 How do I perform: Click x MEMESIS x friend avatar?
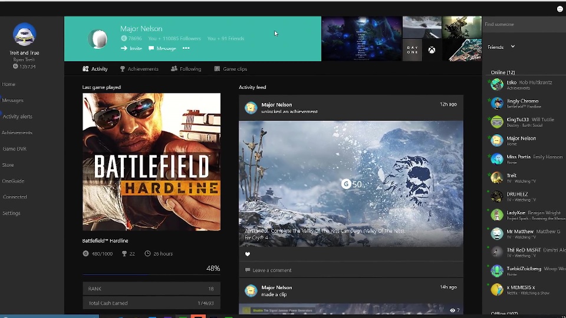point(497,290)
